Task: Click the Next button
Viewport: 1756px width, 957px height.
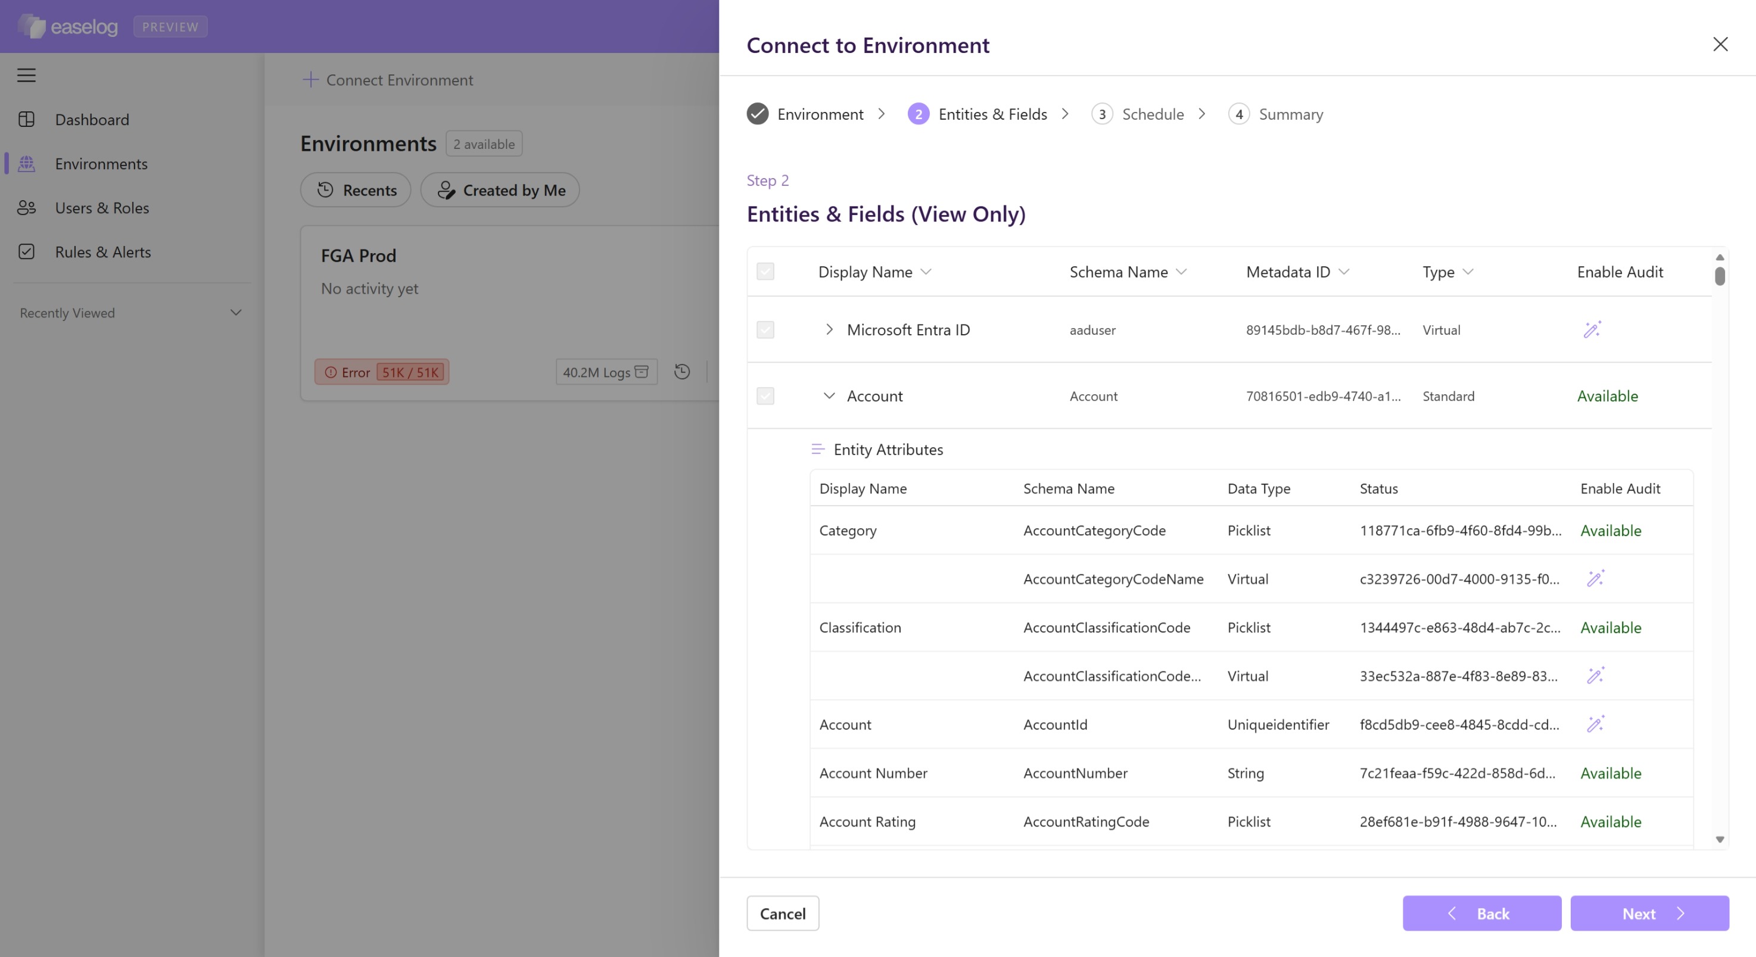Action: pyautogui.click(x=1649, y=913)
